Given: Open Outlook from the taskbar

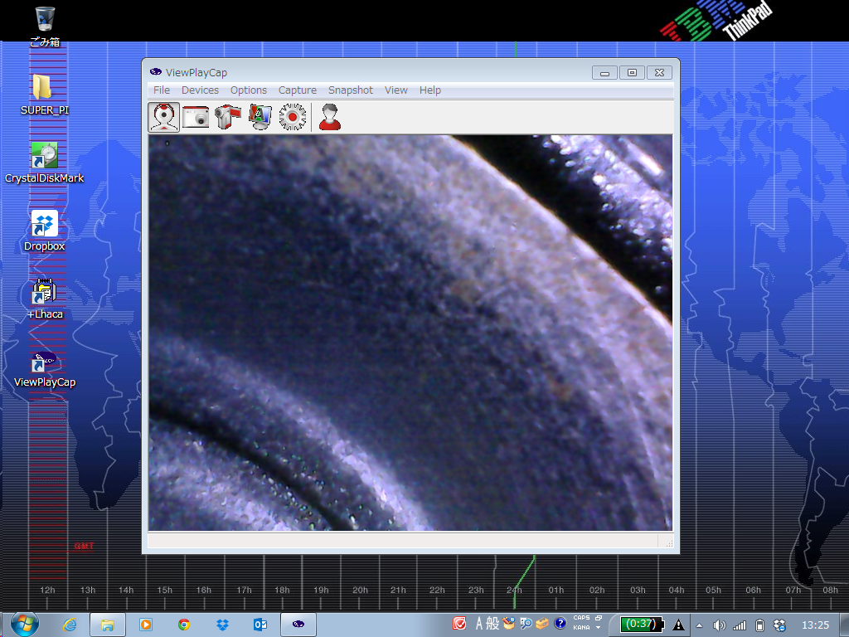Looking at the screenshot, I should pyautogui.click(x=260, y=625).
